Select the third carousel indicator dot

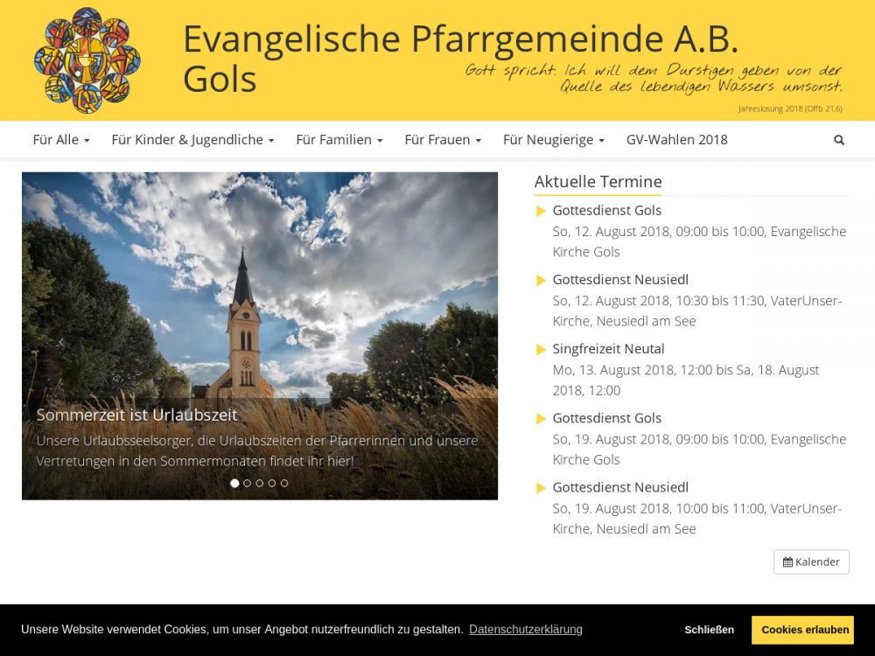259,483
